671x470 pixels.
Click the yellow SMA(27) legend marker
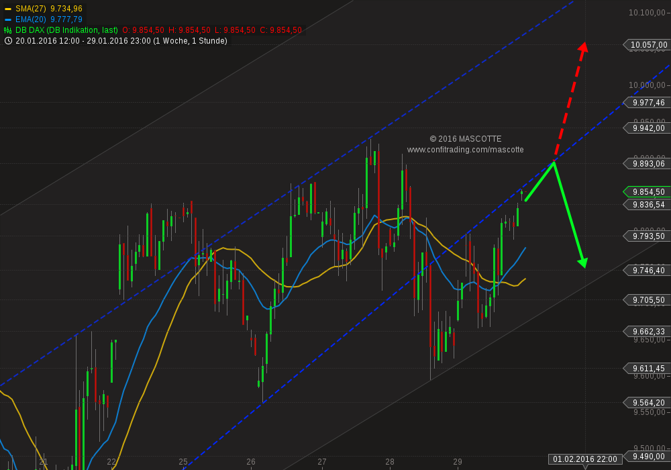(7, 9)
